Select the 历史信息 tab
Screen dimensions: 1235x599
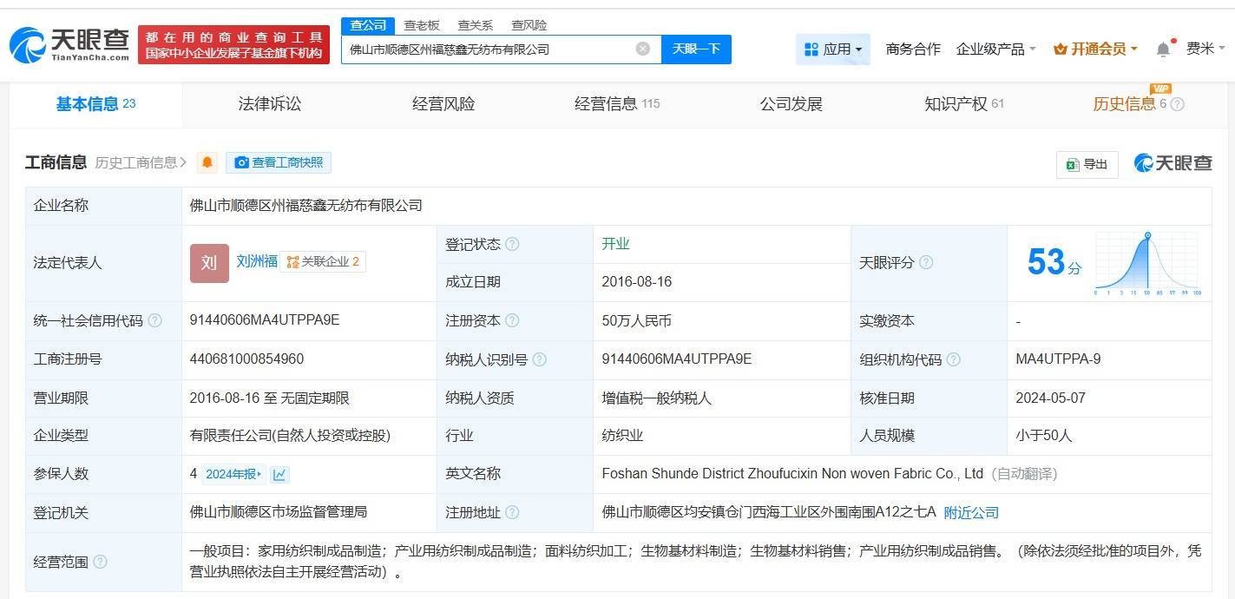[x=1130, y=104]
